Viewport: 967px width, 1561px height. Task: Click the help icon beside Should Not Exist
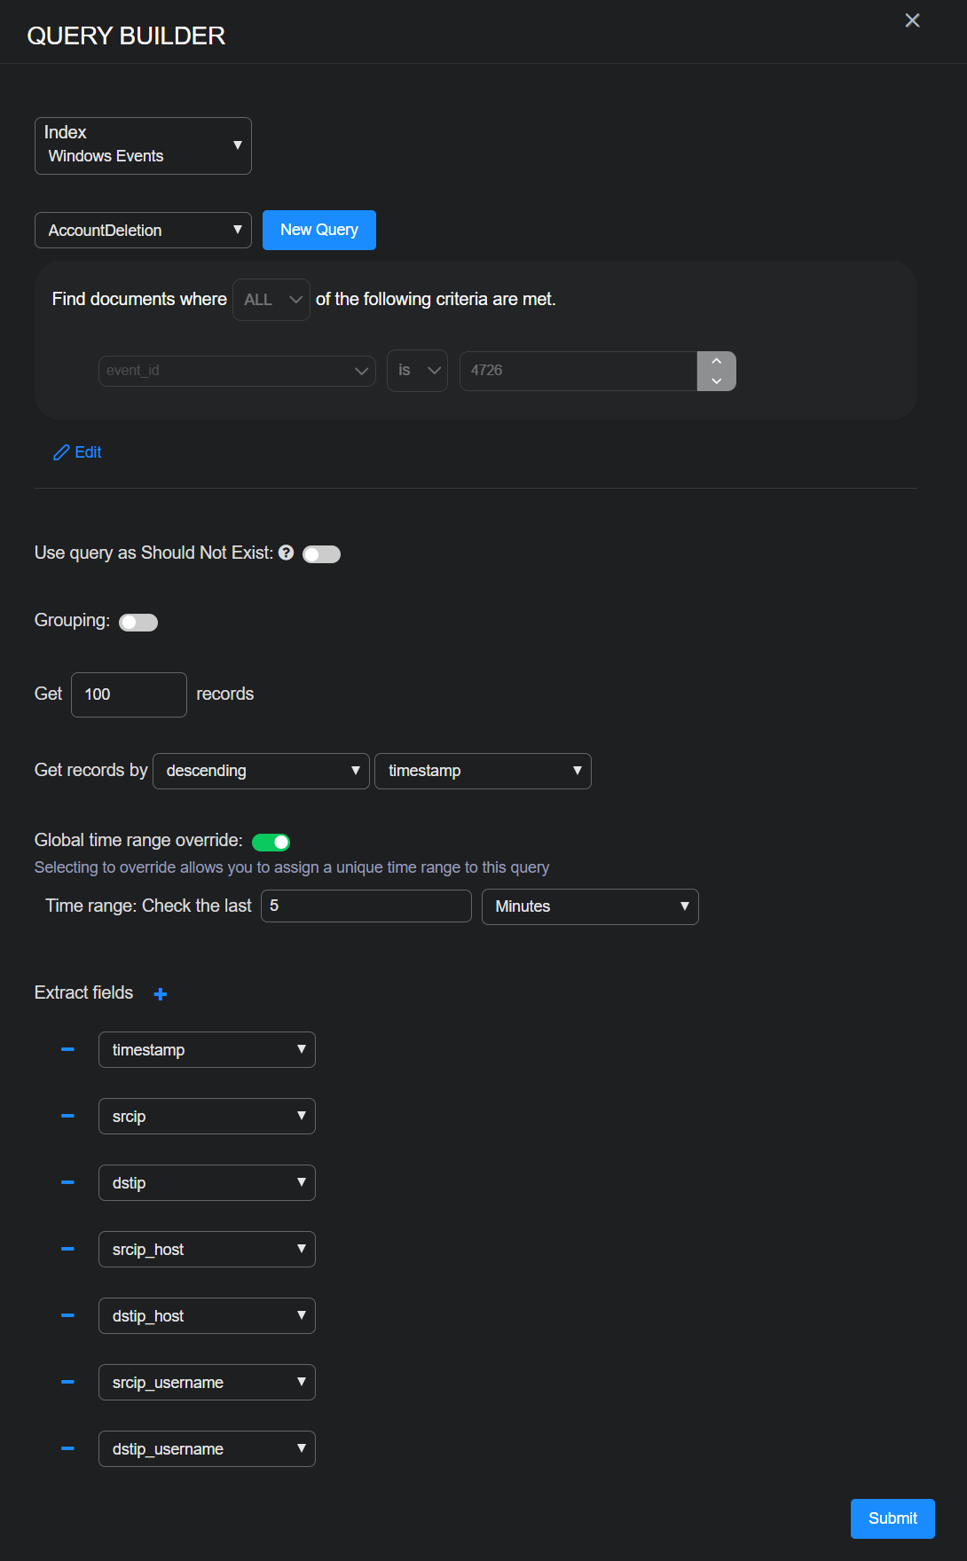286,553
